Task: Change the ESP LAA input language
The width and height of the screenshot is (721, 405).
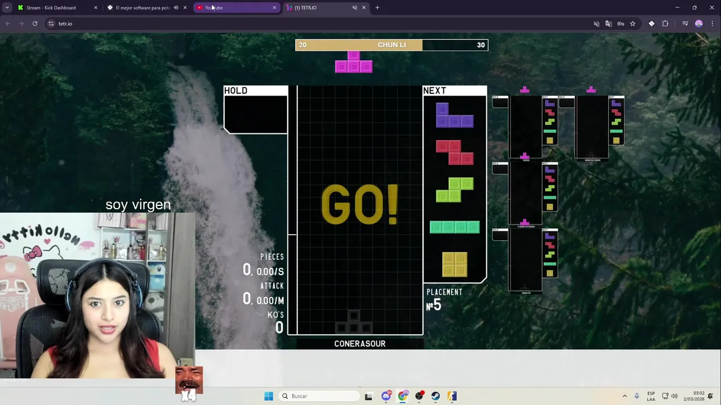Action: 651,396
